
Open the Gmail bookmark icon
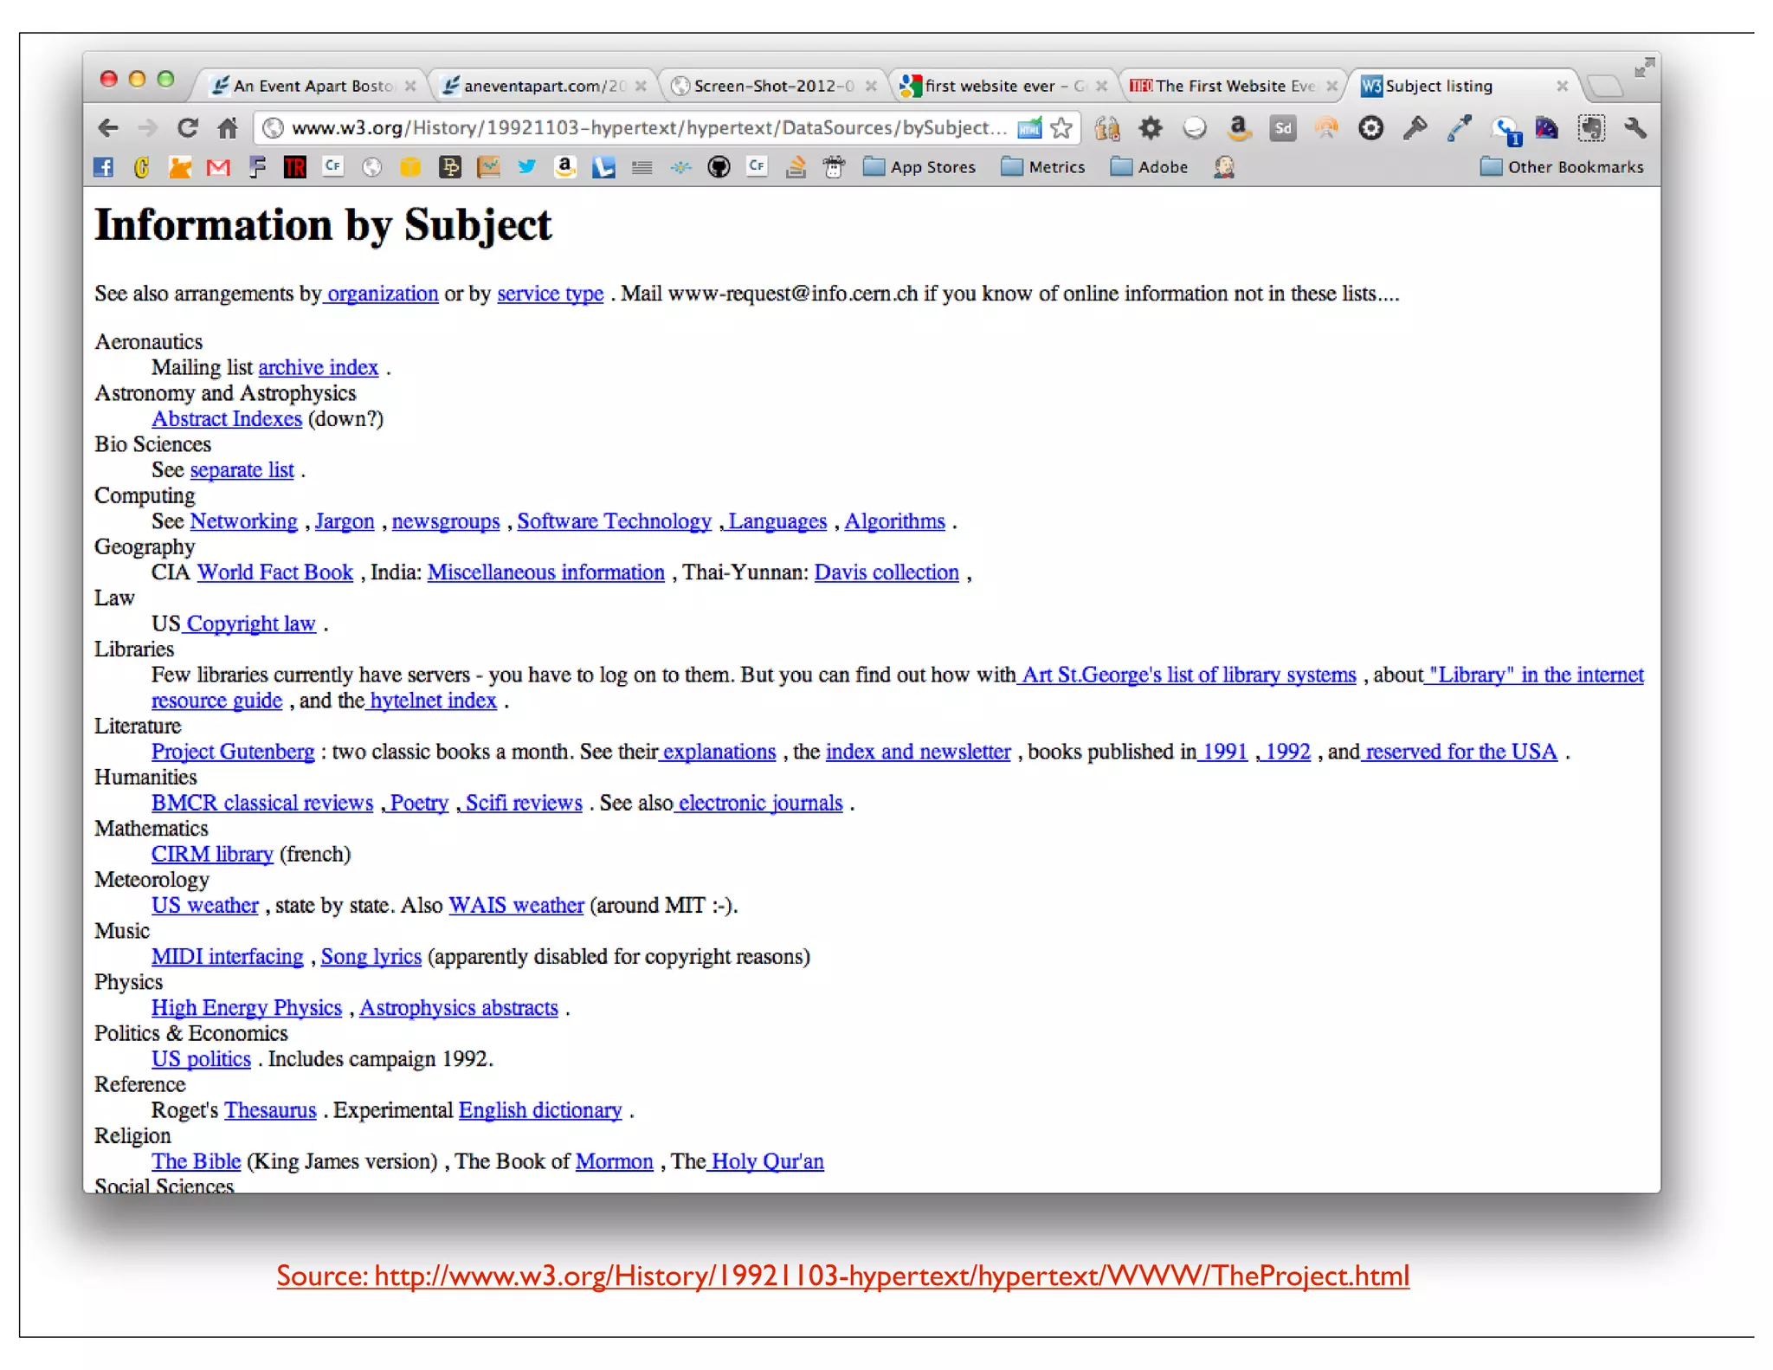(x=218, y=167)
